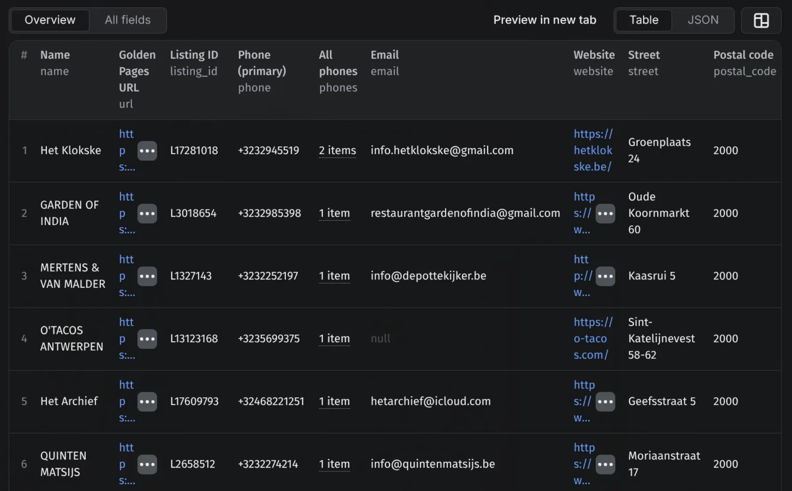
Task: Open the Het Klokske Golden Pages URL link
Action: click(x=127, y=150)
